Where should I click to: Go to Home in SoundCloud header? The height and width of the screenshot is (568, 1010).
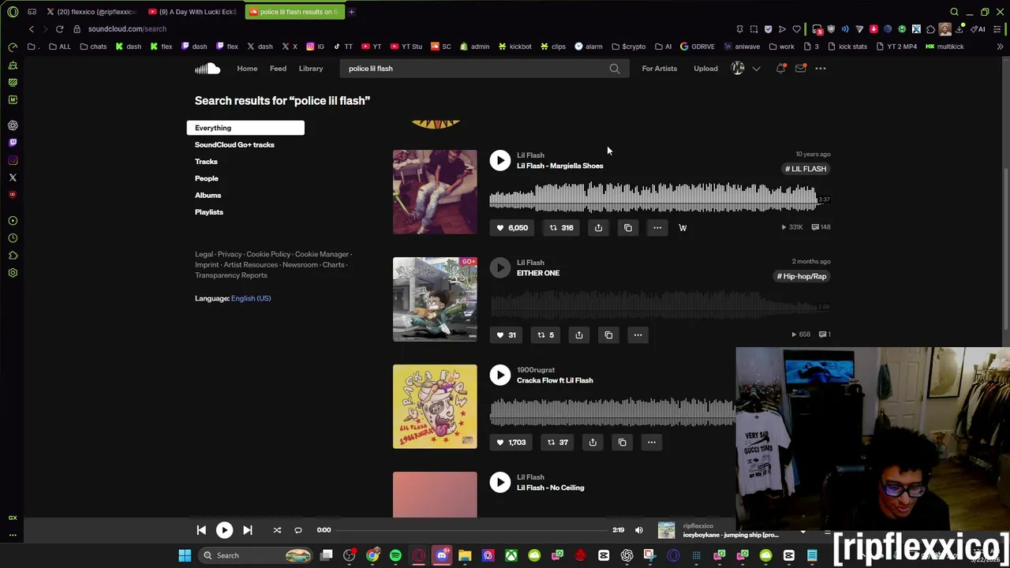(247, 69)
